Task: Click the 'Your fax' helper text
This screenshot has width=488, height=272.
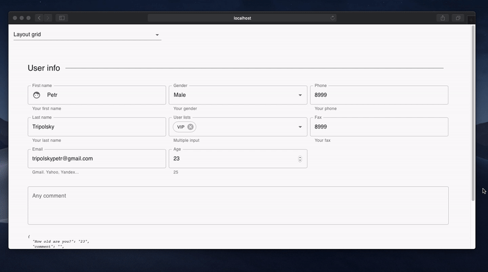Action: pos(323,141)
